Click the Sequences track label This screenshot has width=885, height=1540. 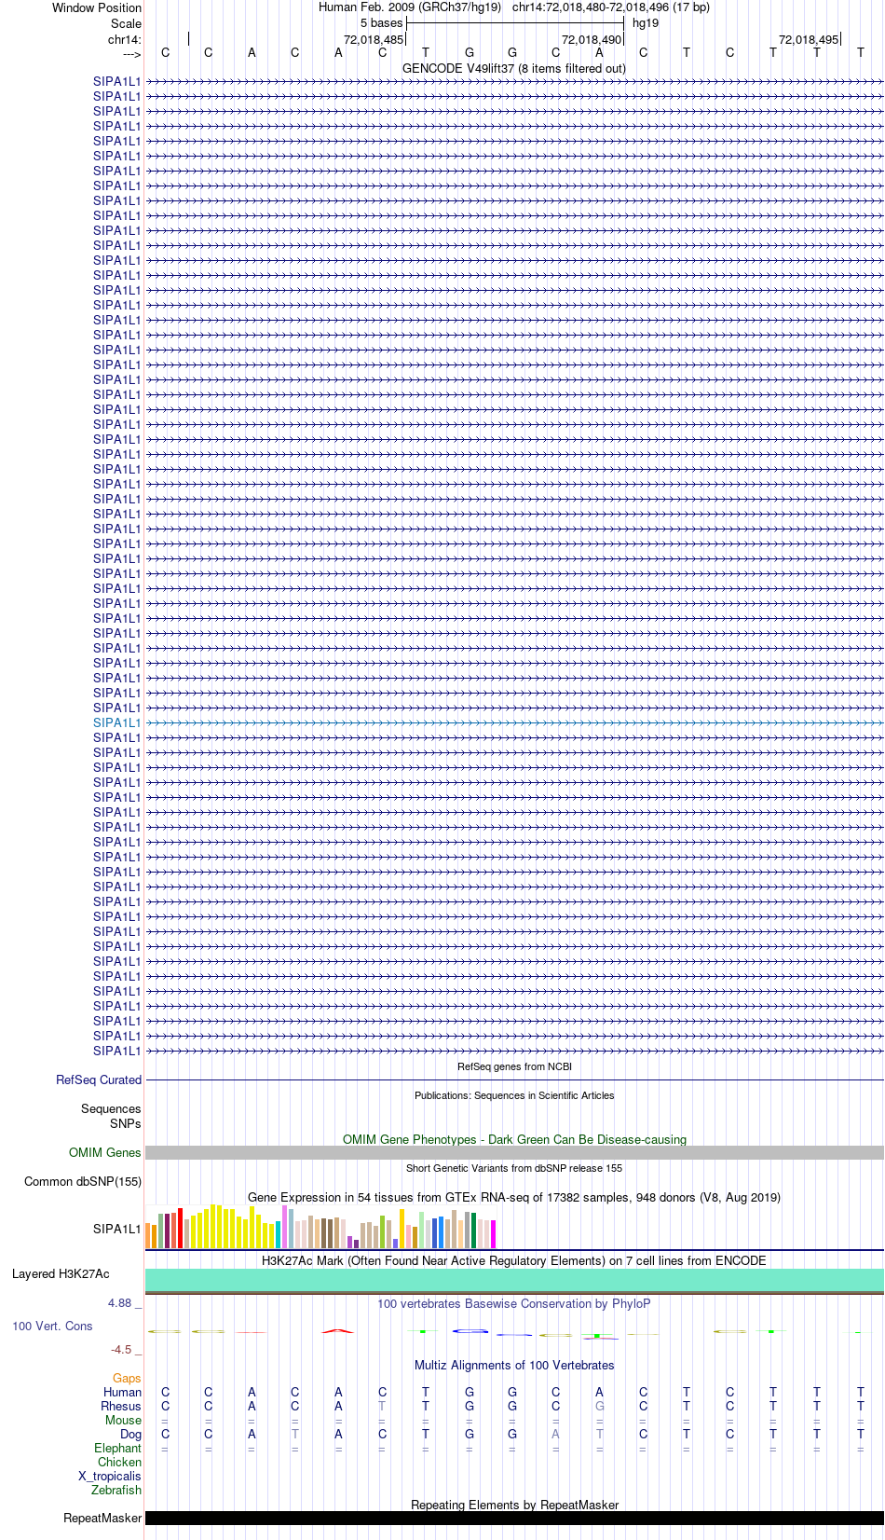[x=111, y=1108]
